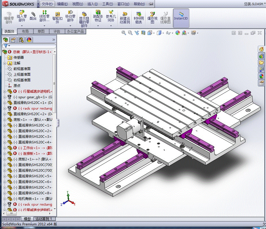Expand the 底板<1> component node

click(5, 120)
